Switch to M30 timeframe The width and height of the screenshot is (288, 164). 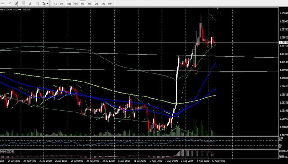pos(76,4)
